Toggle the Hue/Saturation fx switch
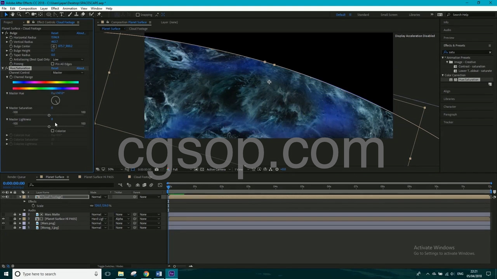497x279 pixels. (x=7, y=68)
